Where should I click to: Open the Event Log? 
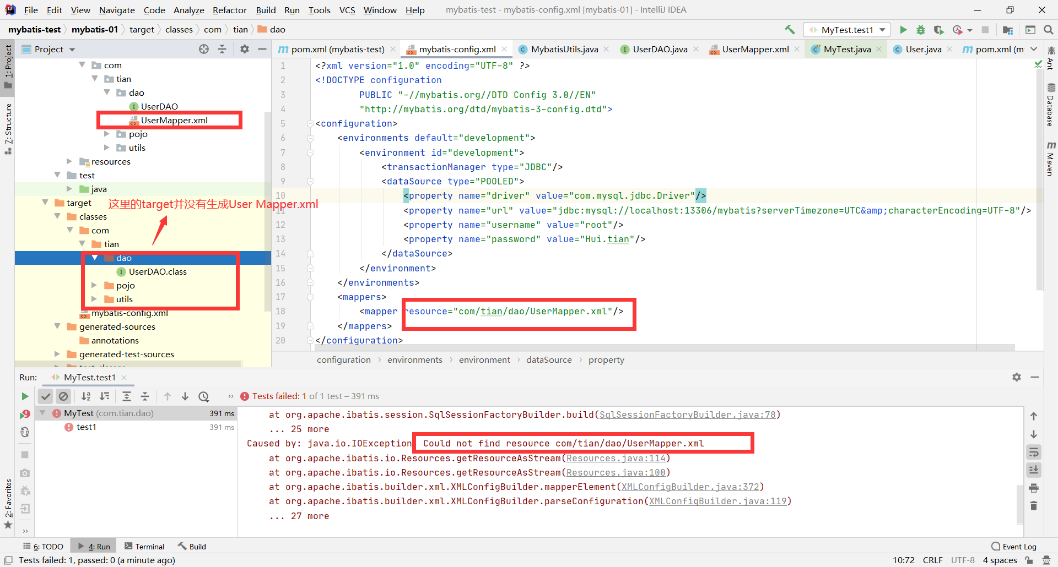click(x=1014, y=546)
